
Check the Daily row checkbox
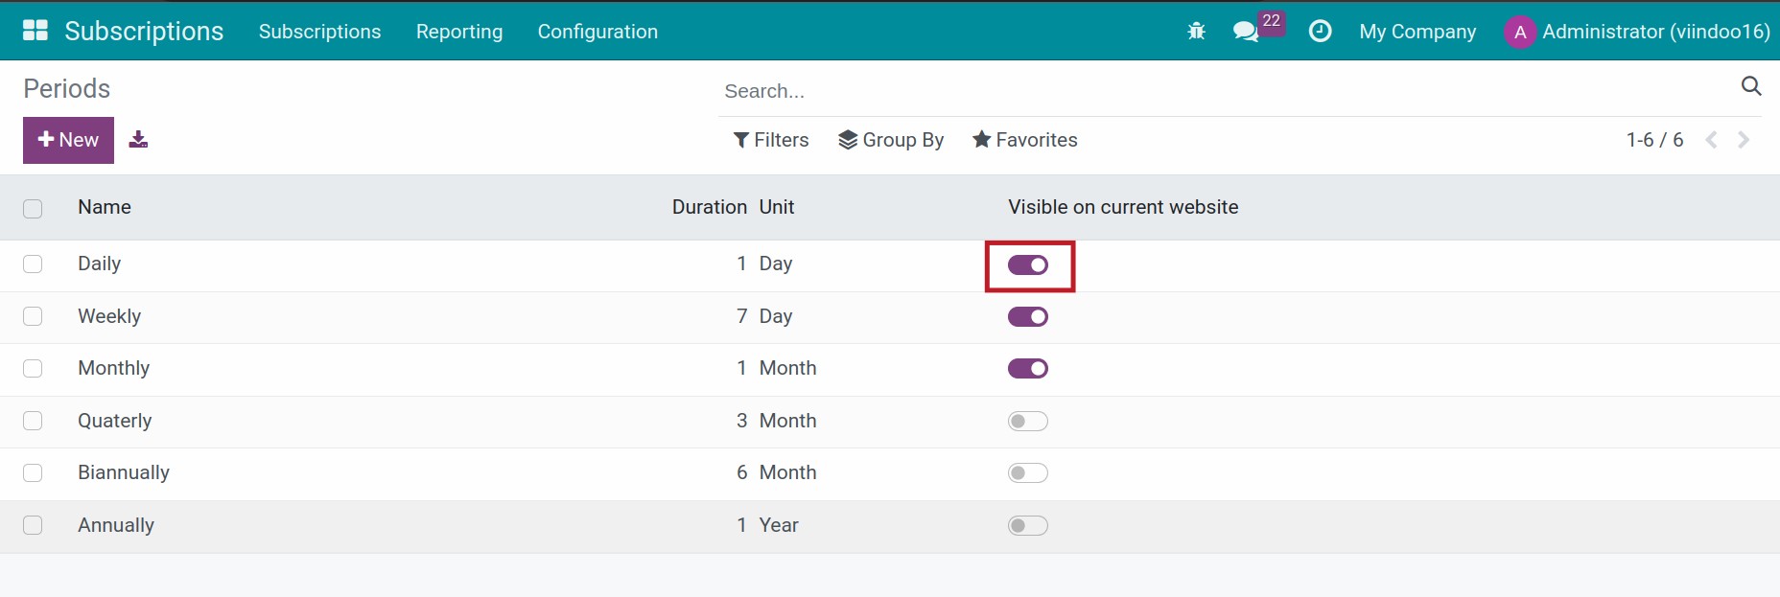tap(33, 264)
